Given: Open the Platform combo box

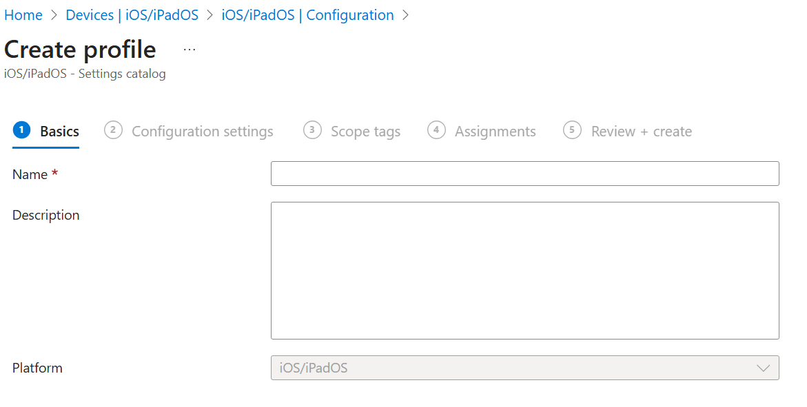Looking at the screenshot, I should [x=524, y=368].
